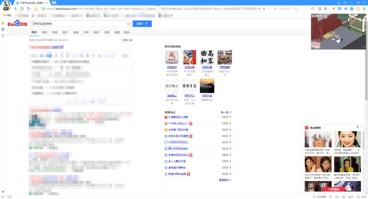Close the 热点推荐 popup panel
This screenshot has height=199, width=368.
(x=362, y=127)
